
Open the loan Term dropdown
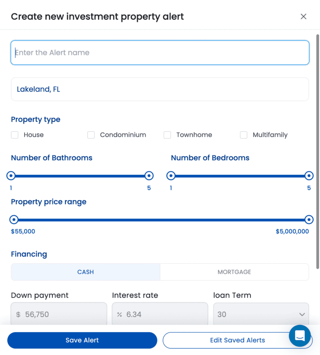point(261,314)
